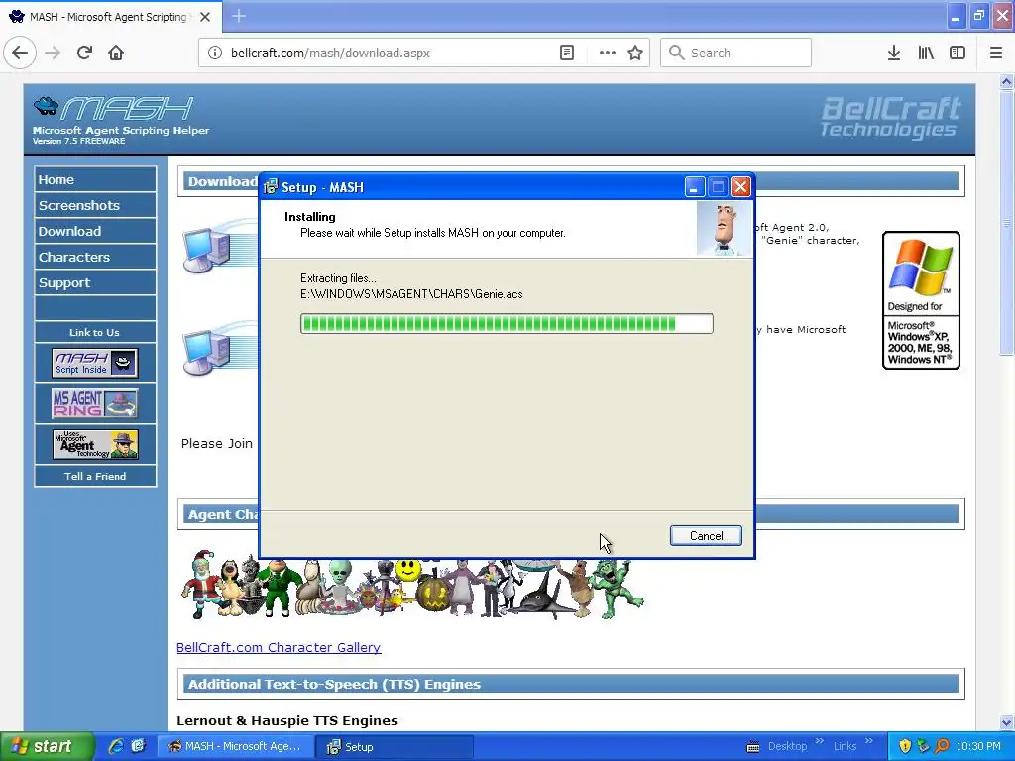1015x761 pixels.
Task: Close the MASH browser tab
Action: [205, 17]
